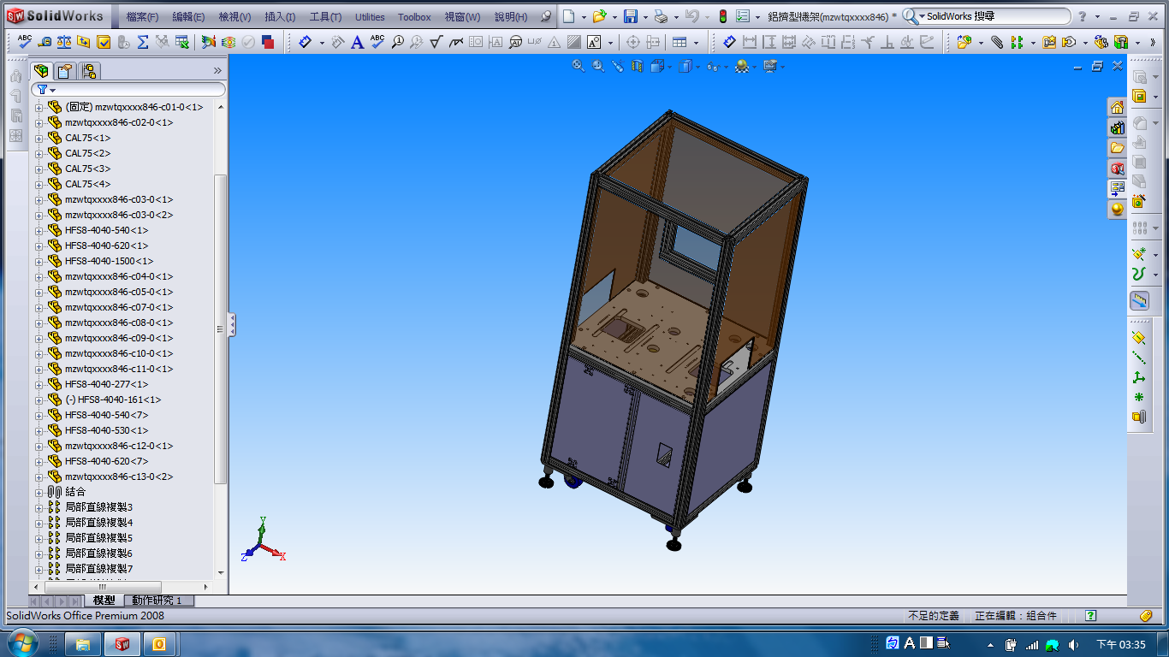Open the Options checklist icon

pyautogui.click(x=743, y=16)
